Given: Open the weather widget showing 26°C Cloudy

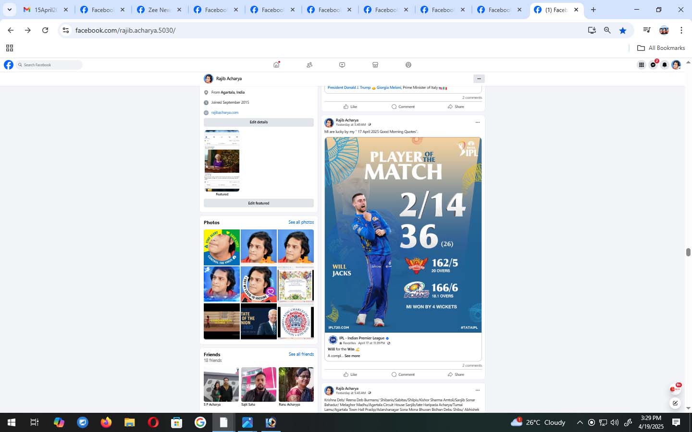Looking at the screenshot, I should 538,422.
